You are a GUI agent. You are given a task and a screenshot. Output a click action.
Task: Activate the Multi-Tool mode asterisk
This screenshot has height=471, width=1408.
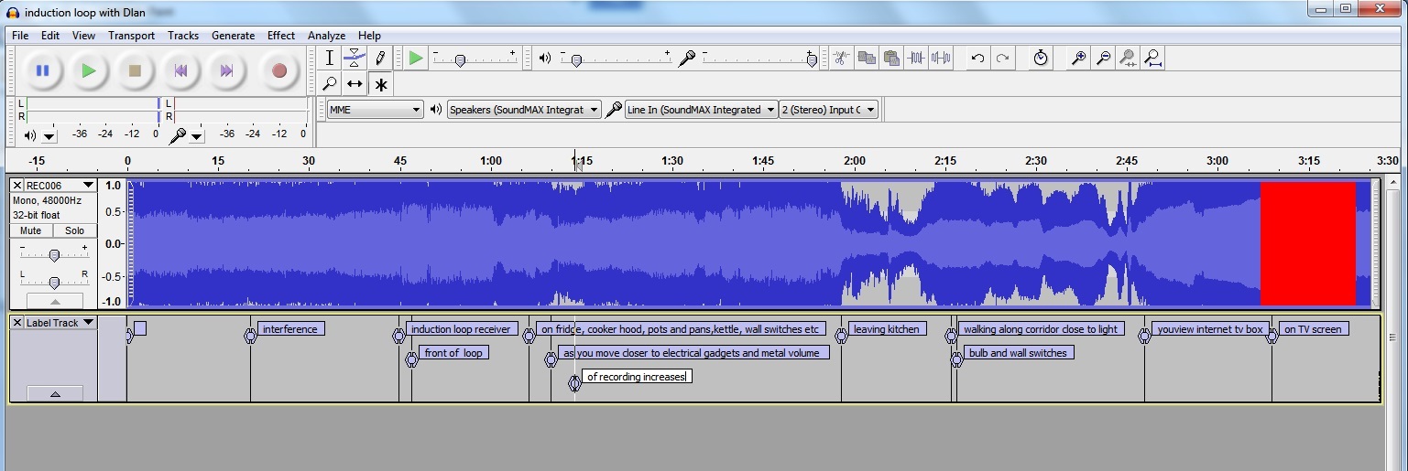click(x=380, y=84)
